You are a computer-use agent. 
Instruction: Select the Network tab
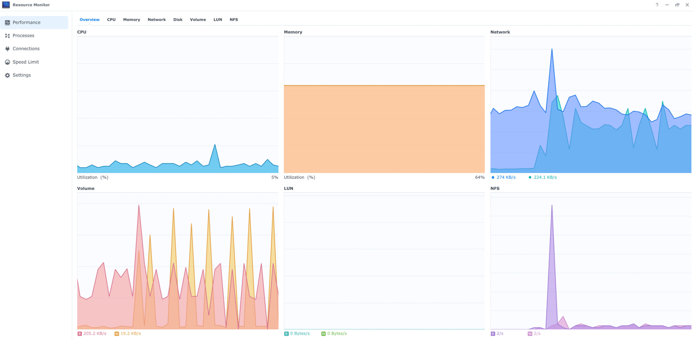point(157,20)
